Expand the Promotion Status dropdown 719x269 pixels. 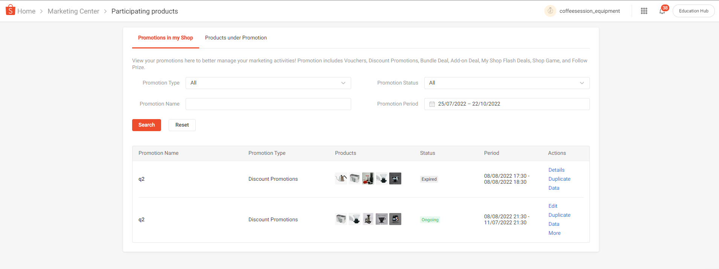(506, 83)
